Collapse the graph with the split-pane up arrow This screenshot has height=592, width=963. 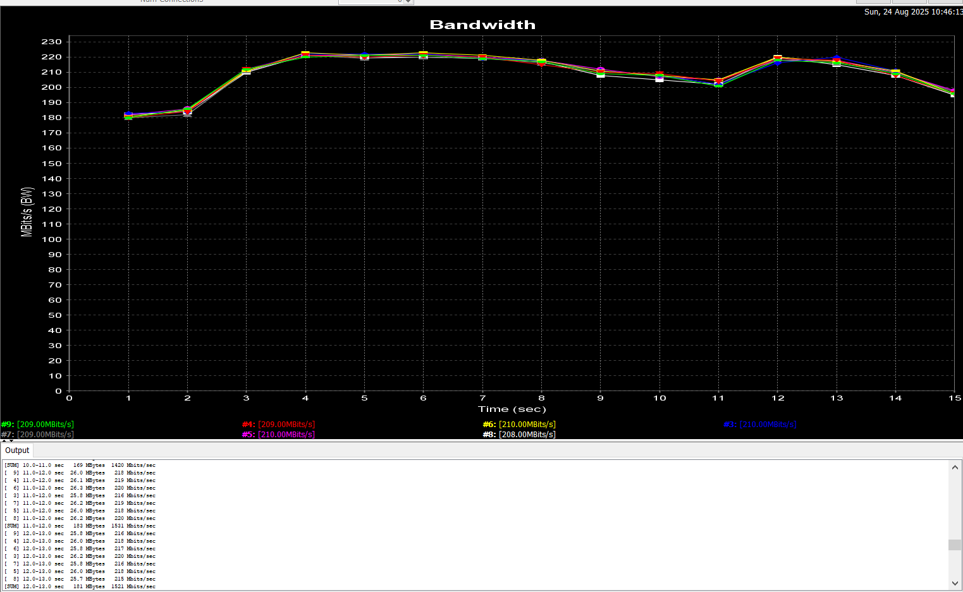(4, 440)
